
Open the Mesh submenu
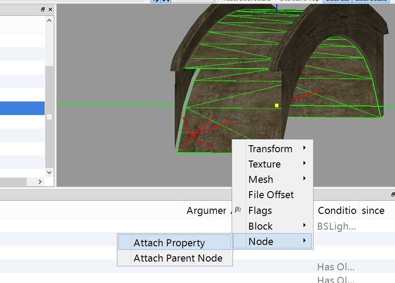tap(272, 179)
